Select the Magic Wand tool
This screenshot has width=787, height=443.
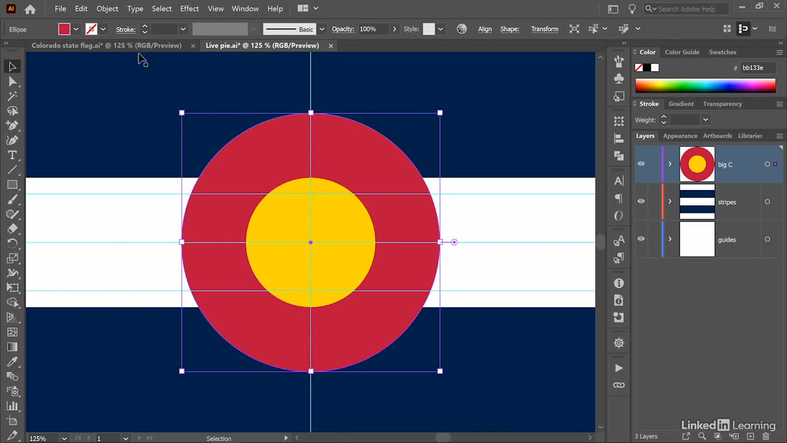12,96
